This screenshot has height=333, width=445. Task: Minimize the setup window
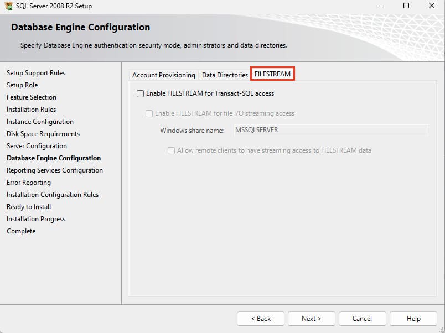click(x=381, y=6)
